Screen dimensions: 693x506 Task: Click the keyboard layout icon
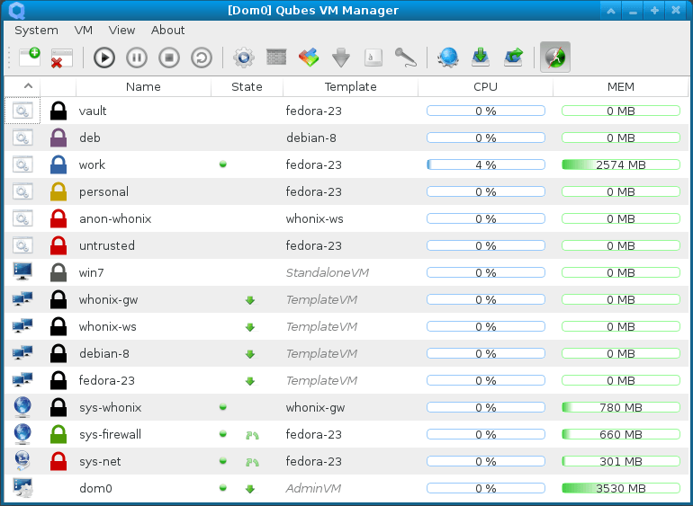pyautogui.click(x=373, y=58)
